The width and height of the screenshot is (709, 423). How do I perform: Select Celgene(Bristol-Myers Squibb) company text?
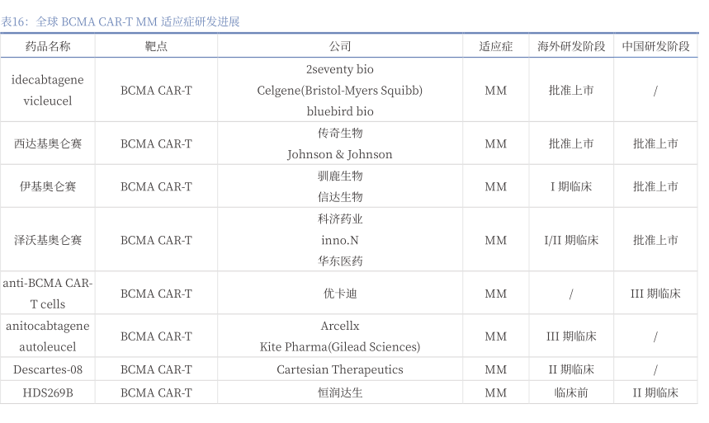[x=339, y=90]
